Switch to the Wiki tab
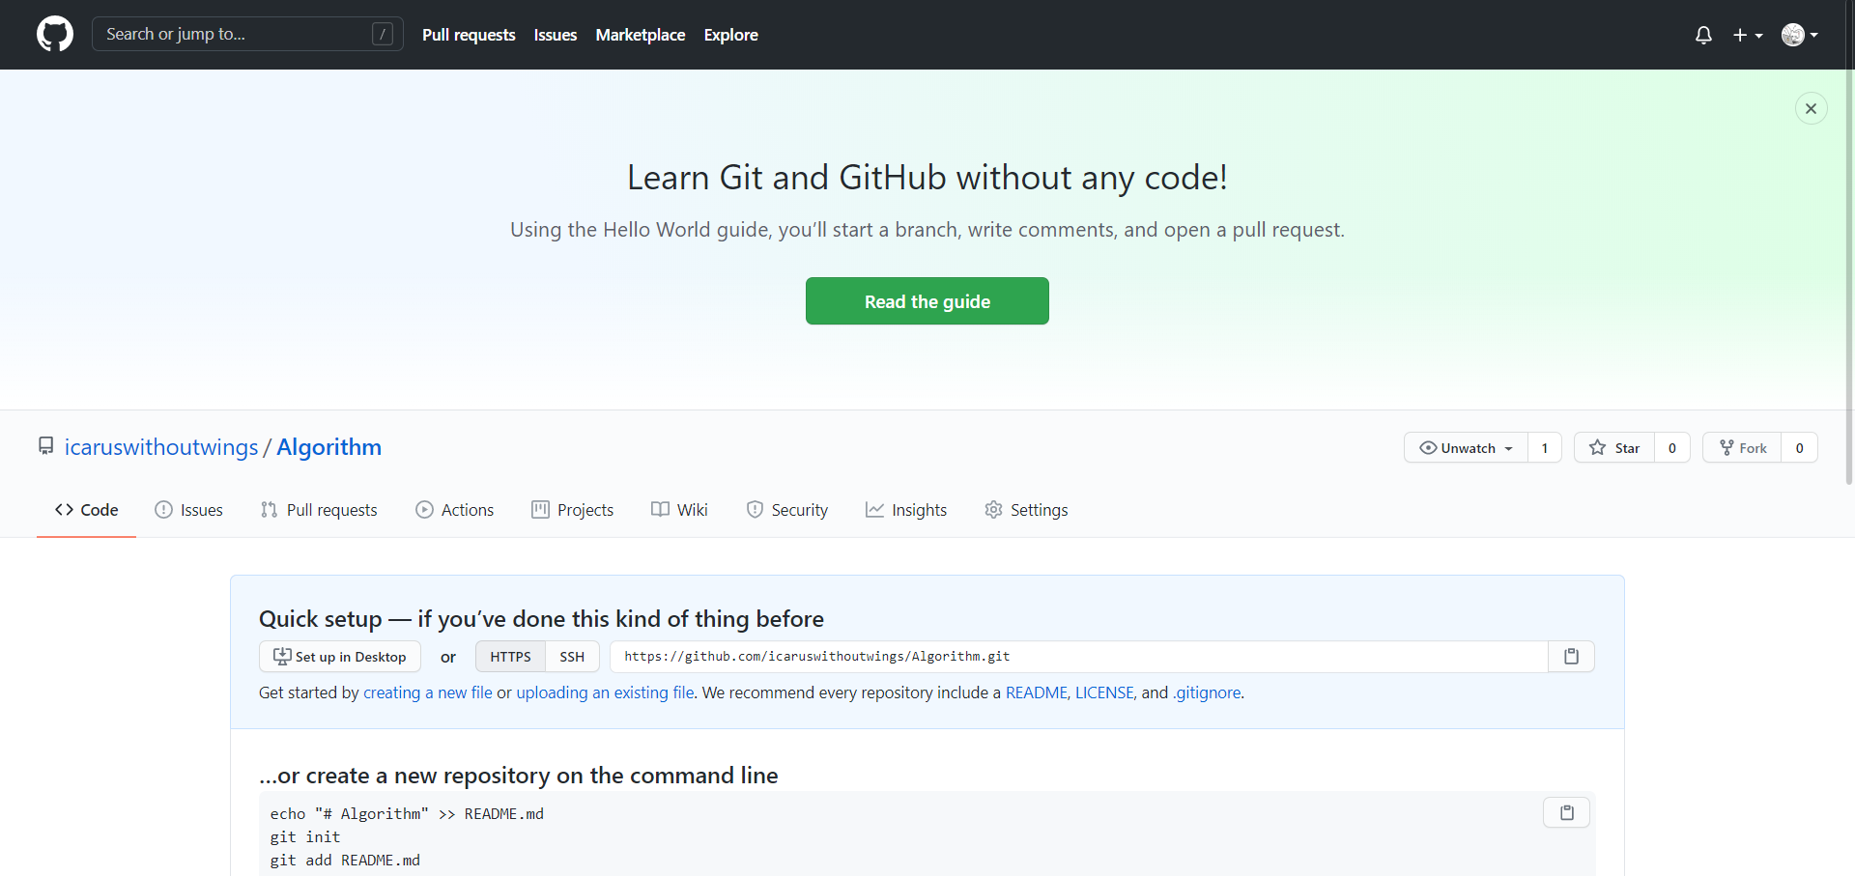Image resolution: width=1855 pixels, height=876 pixels. pyautogui.click(x=679, y=510)
